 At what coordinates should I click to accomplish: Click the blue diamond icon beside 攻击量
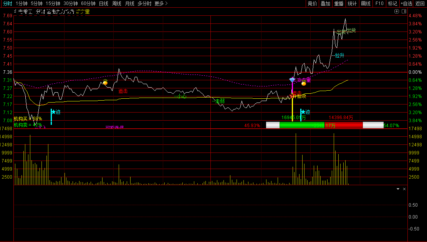pos(292,80)
